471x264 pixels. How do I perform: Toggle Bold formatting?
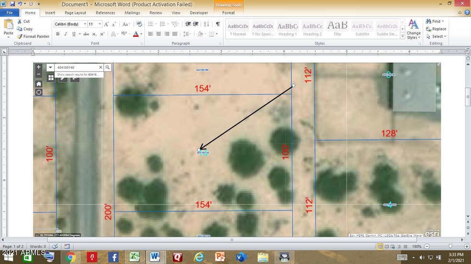click(57, 34)
